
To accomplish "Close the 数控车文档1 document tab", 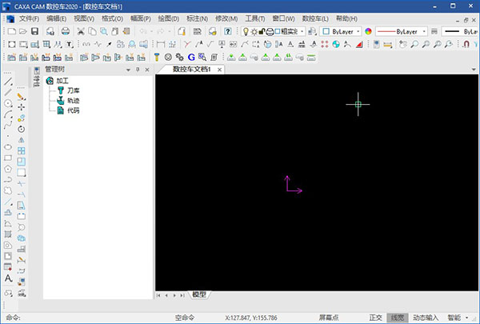I will (x=219, y=70).
